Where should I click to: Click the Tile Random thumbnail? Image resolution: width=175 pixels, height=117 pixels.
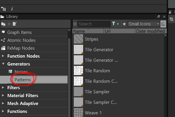(x=78, y=70)
